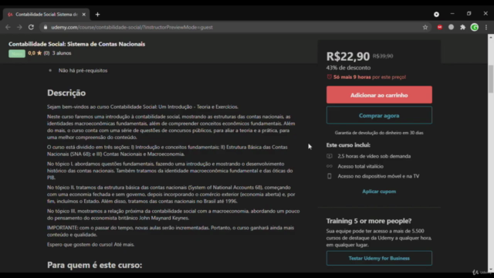Image resolution: width=494 pixels, height=278 pixels.
Task: Click the gray circle extension icon
Action: [451, 28]
